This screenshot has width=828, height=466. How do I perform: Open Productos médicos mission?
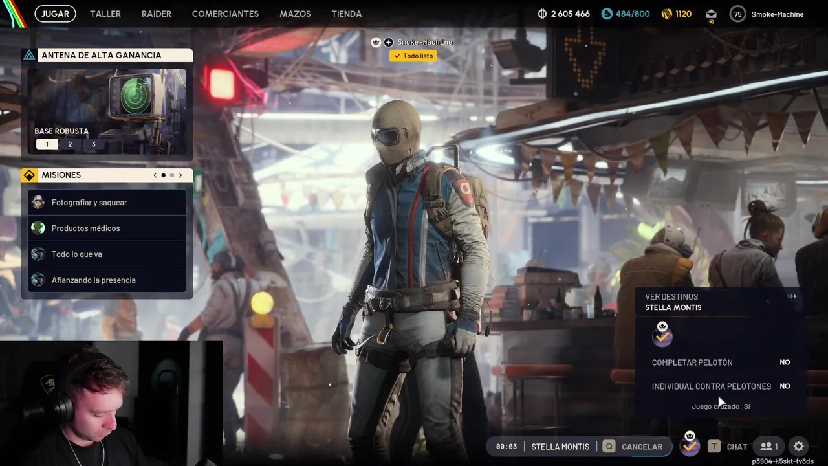107,228
